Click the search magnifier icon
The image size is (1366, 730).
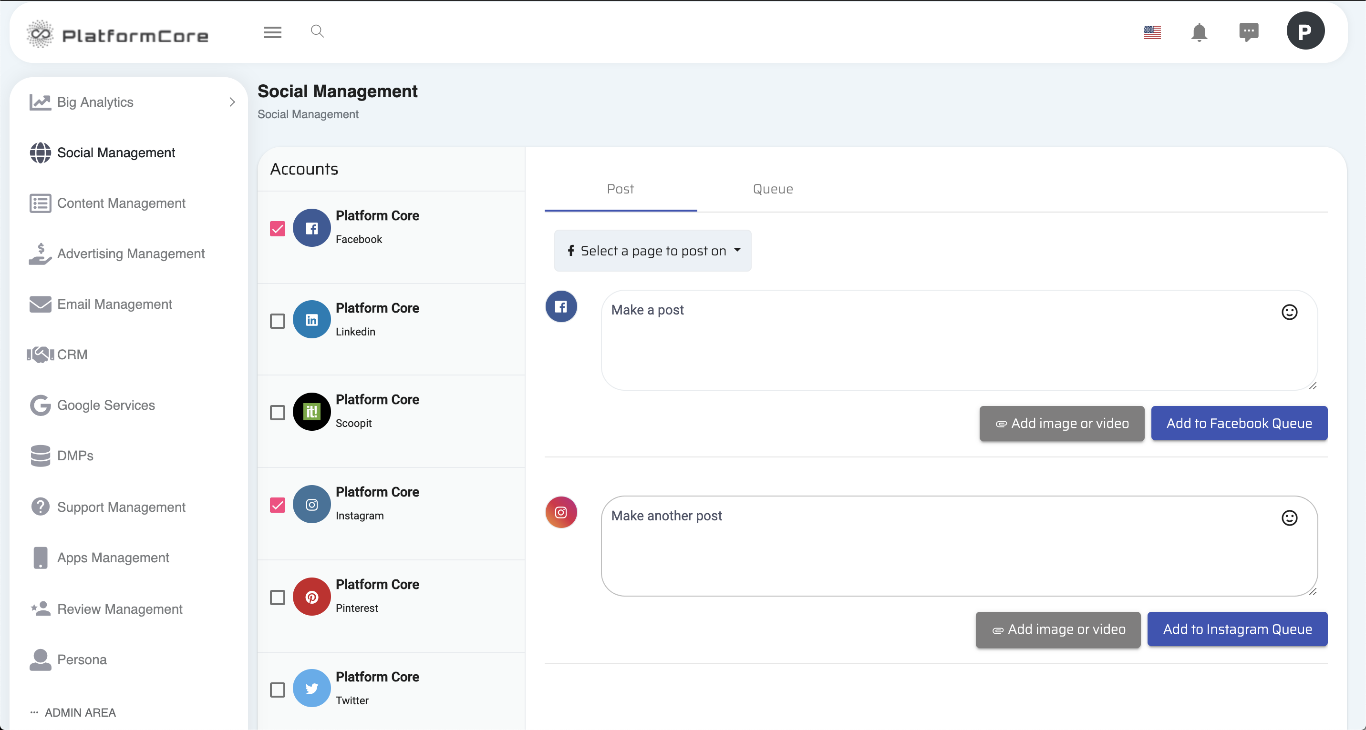click(x=317, y=31)
